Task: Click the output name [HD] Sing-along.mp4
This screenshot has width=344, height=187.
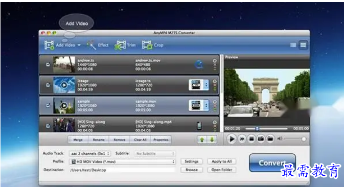Action: coord(153,122)
